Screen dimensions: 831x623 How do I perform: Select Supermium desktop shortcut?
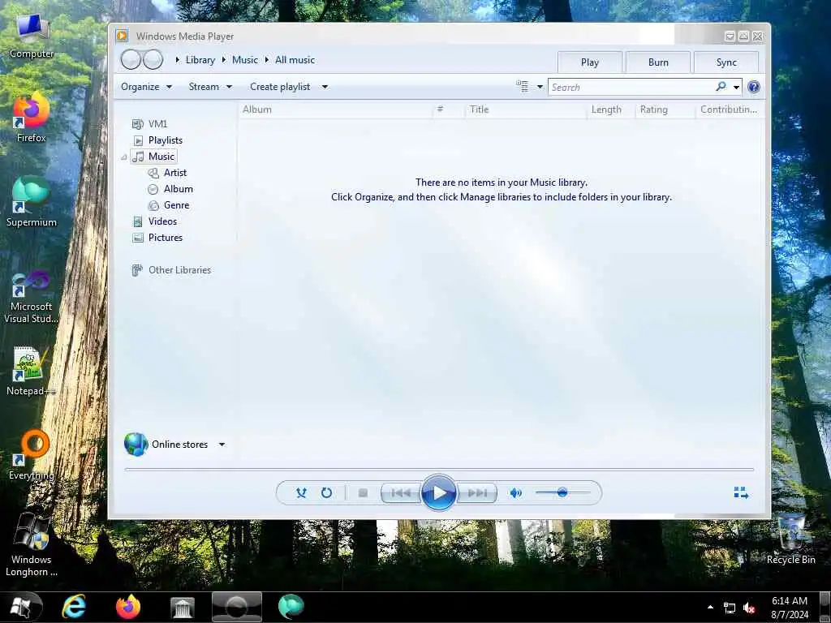click(32, 202)
